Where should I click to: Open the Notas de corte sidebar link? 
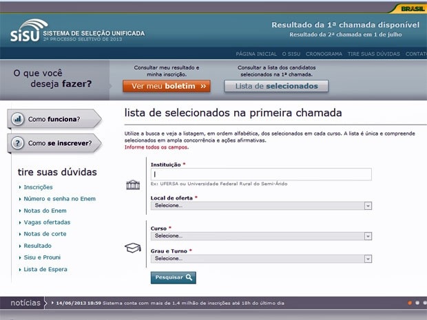click(45, 234)
